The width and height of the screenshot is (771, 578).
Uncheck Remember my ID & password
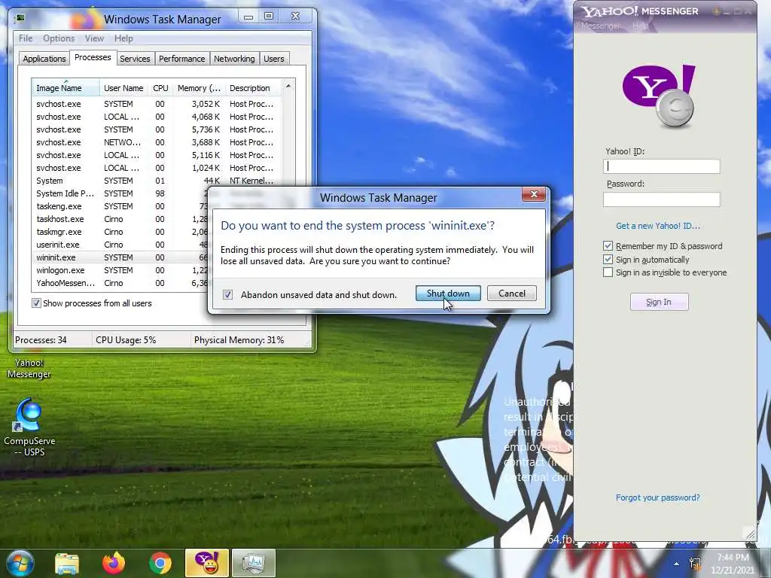pos(608,246)
